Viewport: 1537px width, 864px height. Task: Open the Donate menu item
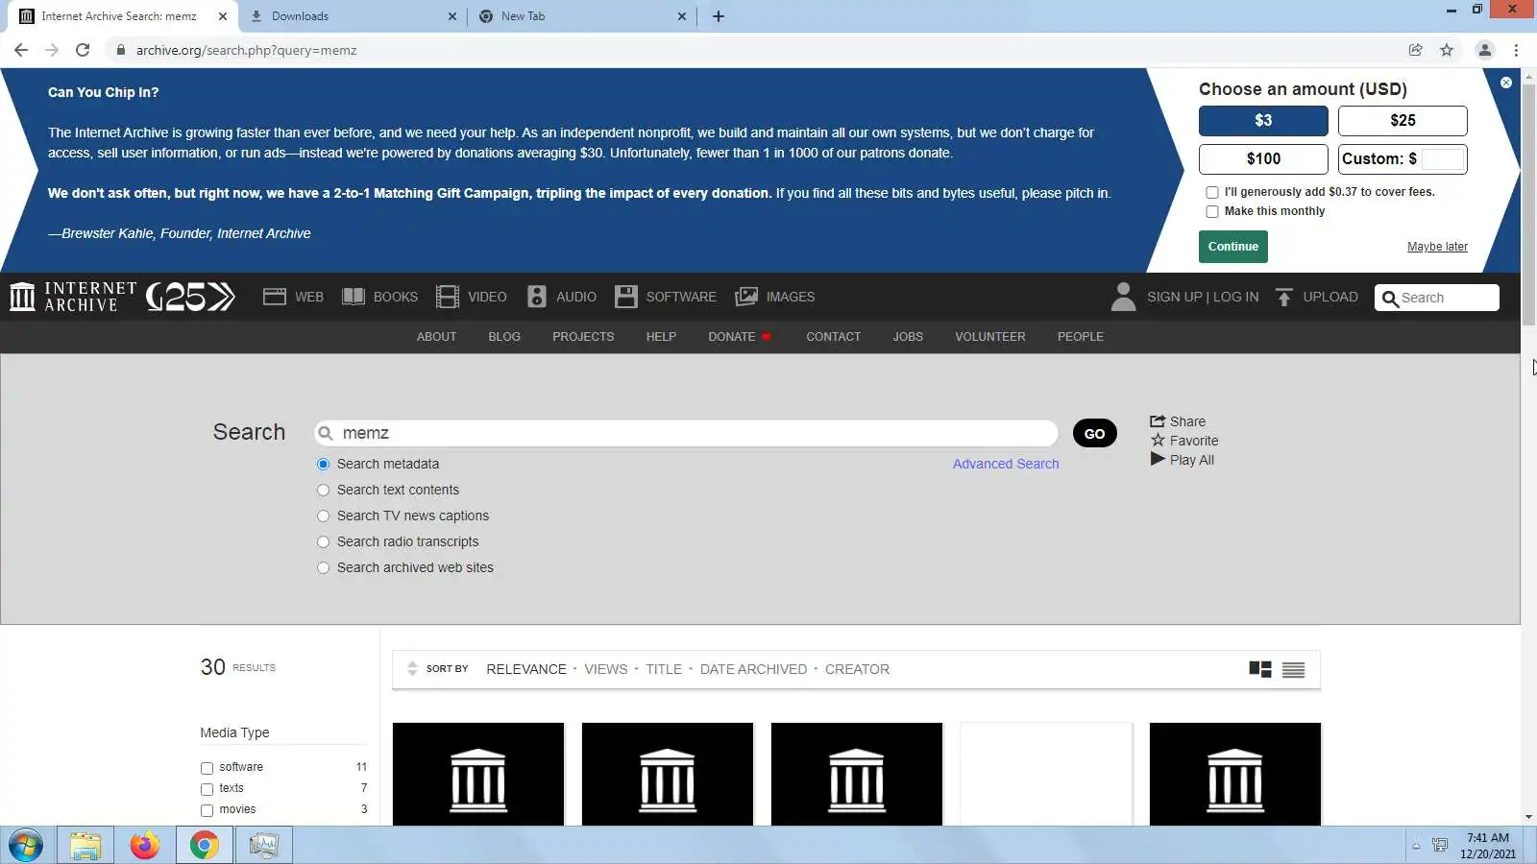coord(740,337)
